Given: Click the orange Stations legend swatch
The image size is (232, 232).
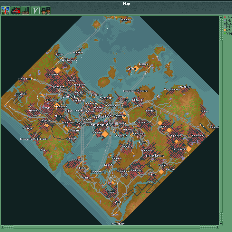Looking at the screenshot, I should click(225, 30).
